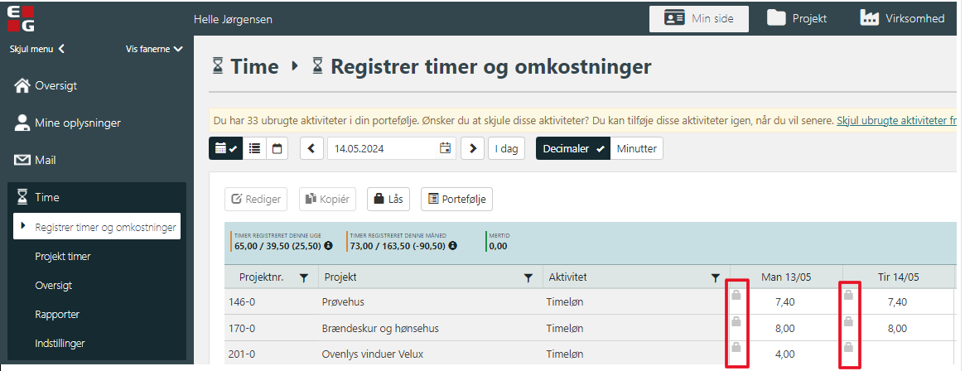Expand the Vis fanerne chevron

[178, 49]
